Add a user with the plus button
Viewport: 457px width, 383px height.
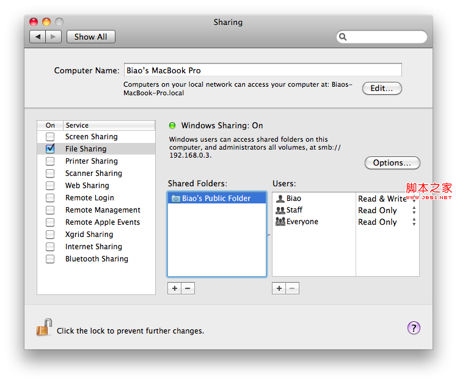[x=279, y=288]
